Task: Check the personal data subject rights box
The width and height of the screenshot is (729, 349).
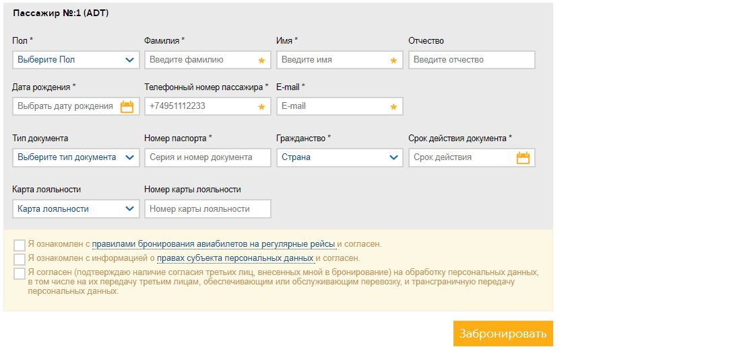Action: [20, 260]
